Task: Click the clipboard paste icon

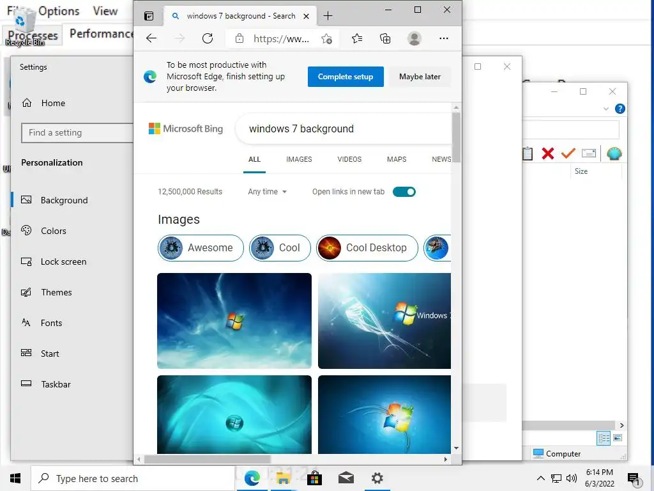Action: click(528, 153)
